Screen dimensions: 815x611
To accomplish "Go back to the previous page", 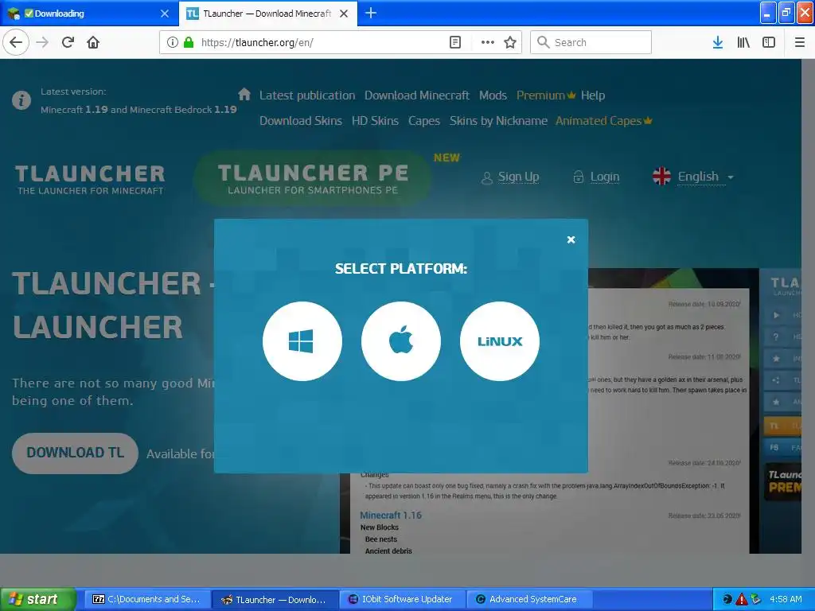I will (16, 43).
